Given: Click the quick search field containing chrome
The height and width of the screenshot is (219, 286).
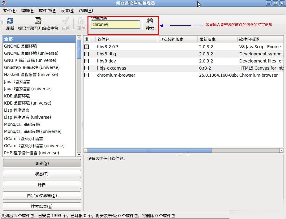Looking at the screenshot, I should (x=116, y=24).
